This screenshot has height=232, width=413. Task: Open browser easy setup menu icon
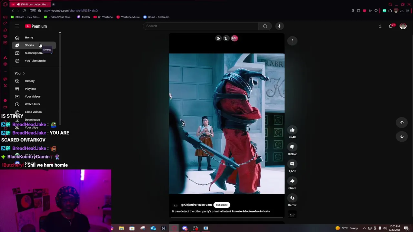coord(408,11)
